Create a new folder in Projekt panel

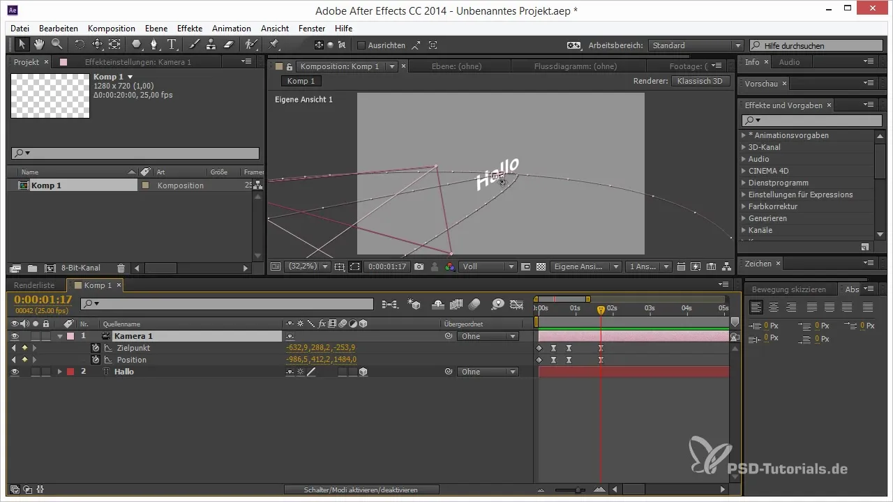pyautogui.click(x=32, y=268)
